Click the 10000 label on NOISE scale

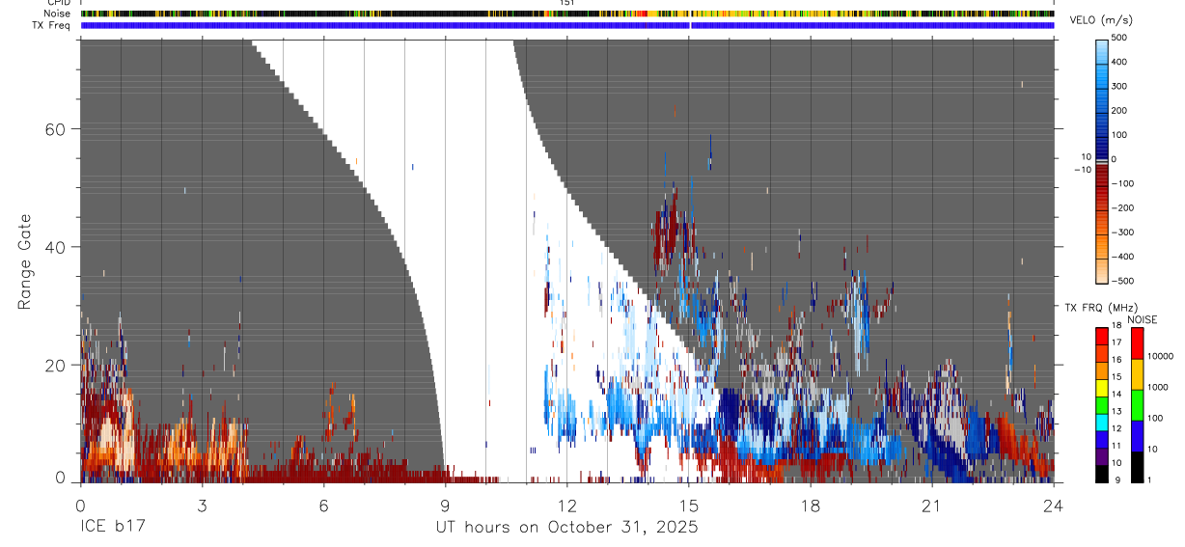(x=1161, y=356)
